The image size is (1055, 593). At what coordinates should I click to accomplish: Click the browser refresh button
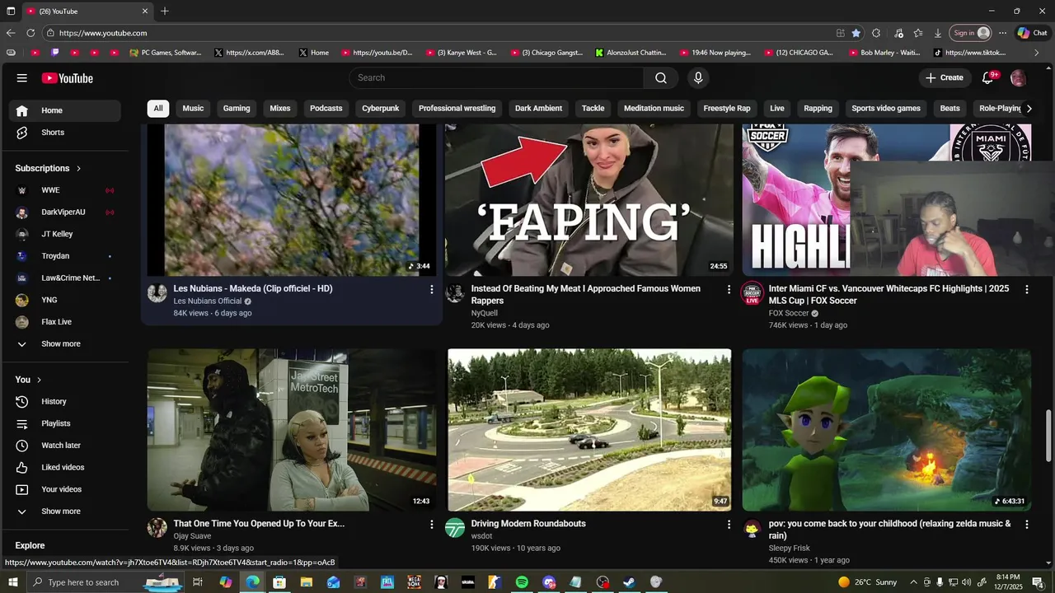click(x=30, y=33)
